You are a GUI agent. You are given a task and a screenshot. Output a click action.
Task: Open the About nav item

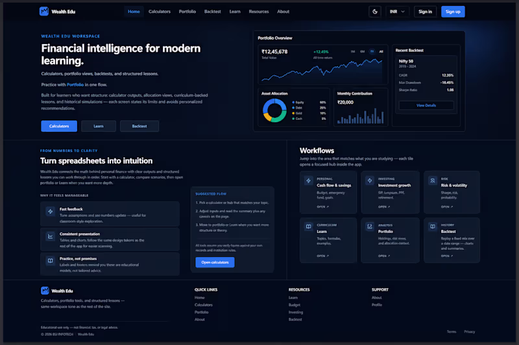(283, 12)
